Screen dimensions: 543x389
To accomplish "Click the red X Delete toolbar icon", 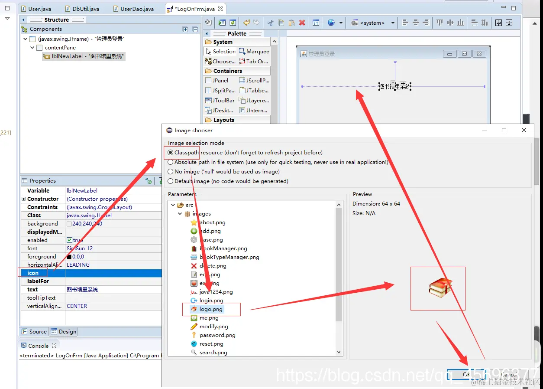I will (x=302, y=23).
